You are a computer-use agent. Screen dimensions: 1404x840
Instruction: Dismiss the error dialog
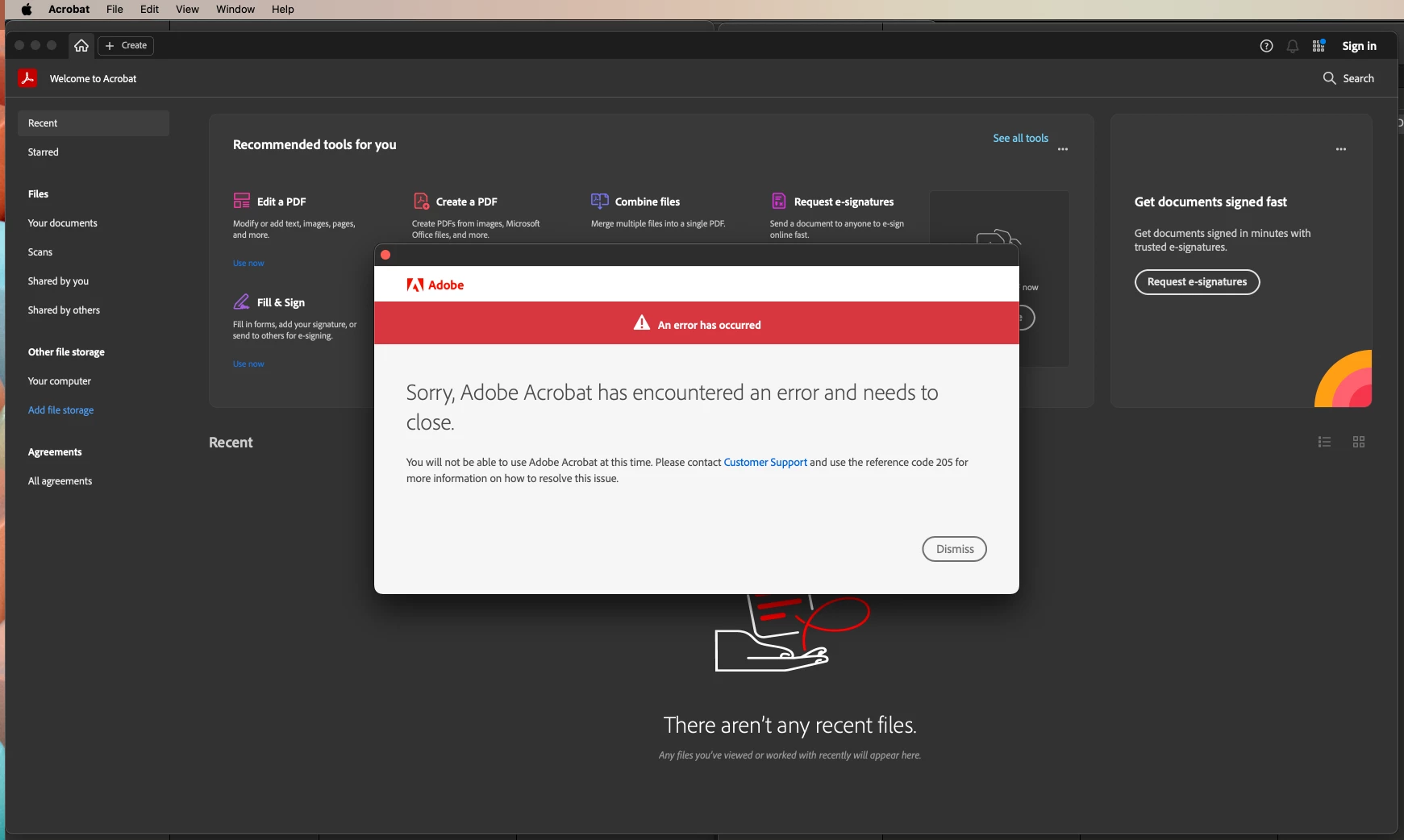(x=955, y=549)
